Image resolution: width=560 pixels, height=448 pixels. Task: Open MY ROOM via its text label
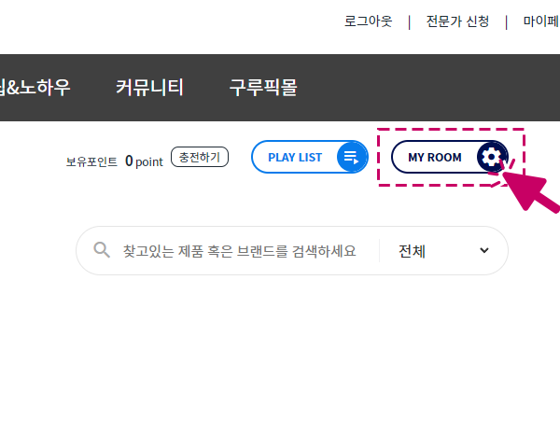[435, 158]
